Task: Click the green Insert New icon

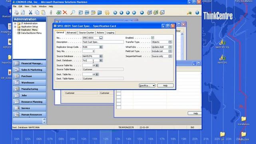Action: point(59,12)
